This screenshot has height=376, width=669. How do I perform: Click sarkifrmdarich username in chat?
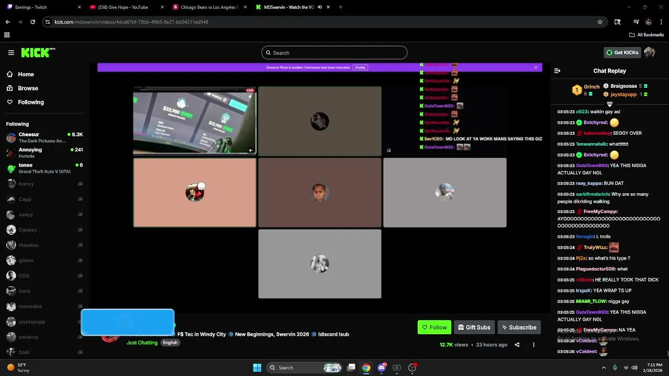(592, 194)
